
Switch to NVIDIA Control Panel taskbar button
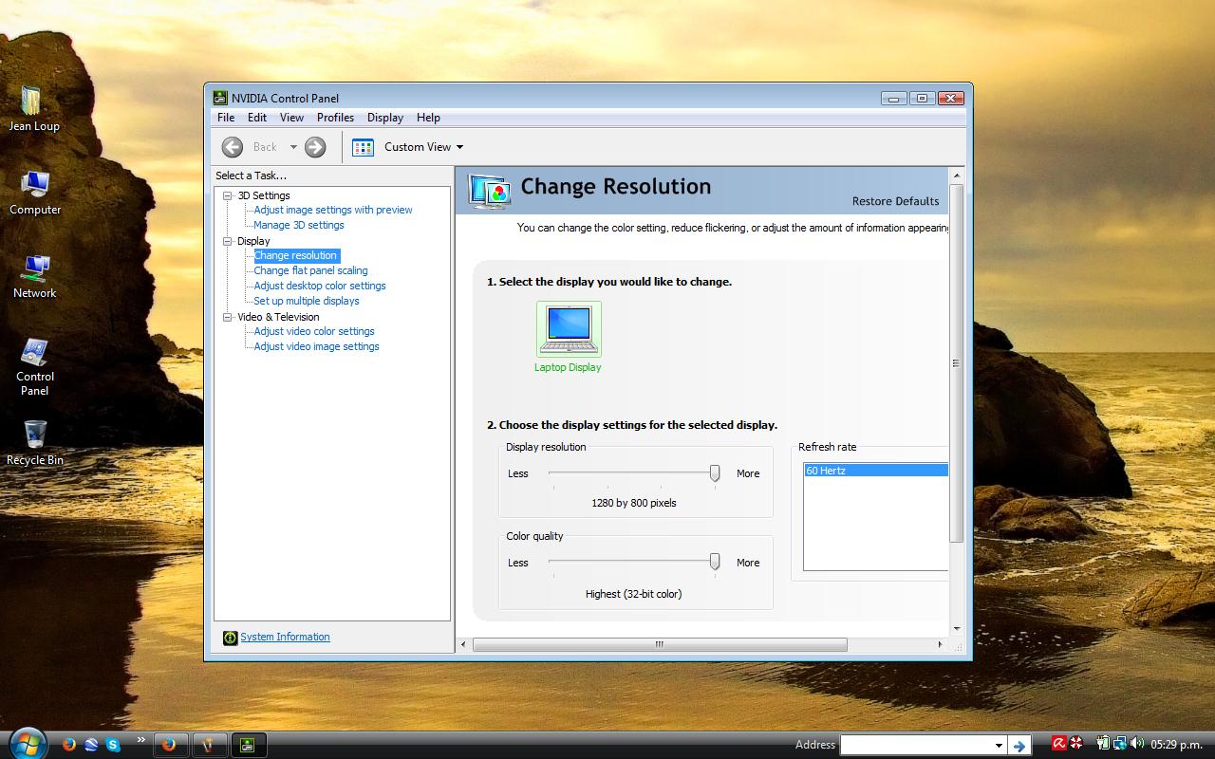click(248, 745)
